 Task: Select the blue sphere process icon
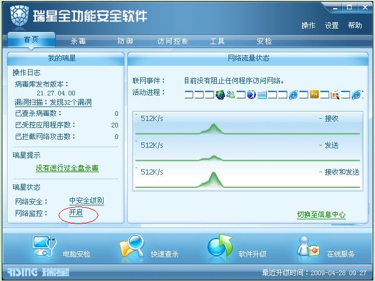[x=251, y=95]
